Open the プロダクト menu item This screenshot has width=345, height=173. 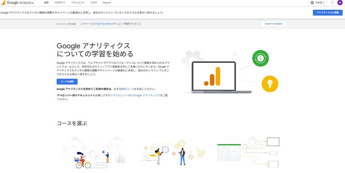[60, 3]
